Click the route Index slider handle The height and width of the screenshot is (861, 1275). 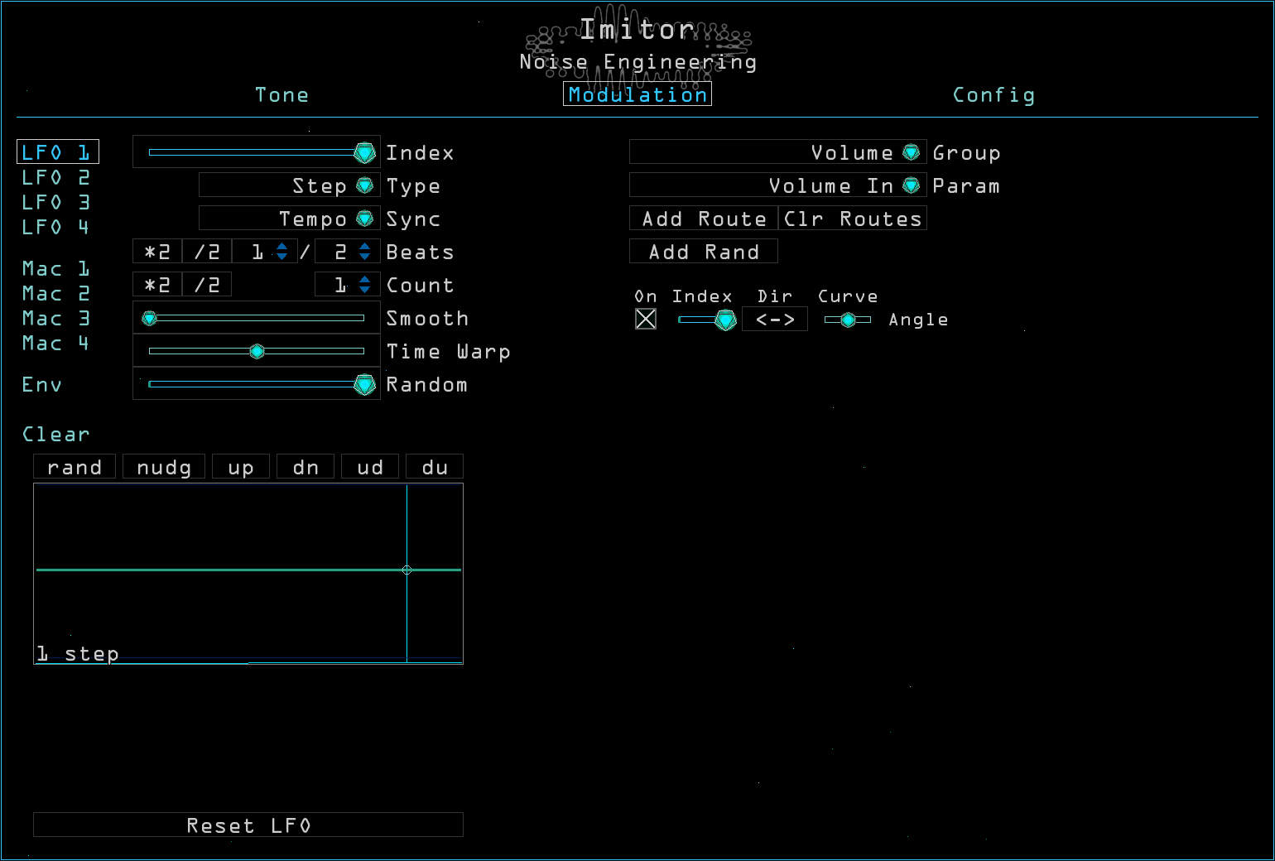coord(725,320)
